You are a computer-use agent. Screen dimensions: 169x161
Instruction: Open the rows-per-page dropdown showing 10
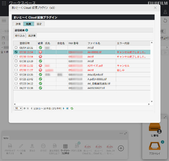(x=18, y=108)
